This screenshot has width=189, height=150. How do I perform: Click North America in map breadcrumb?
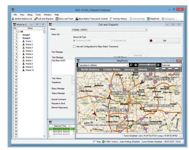click(x=90, y=69)
